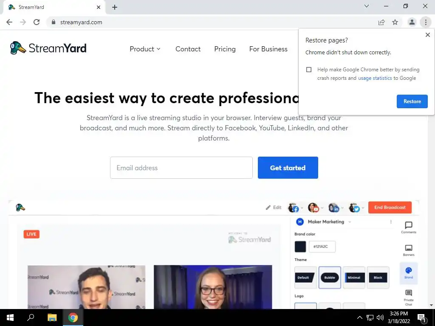
Task: Click the LIVE badge in preview
Action: tap(31, 234)
